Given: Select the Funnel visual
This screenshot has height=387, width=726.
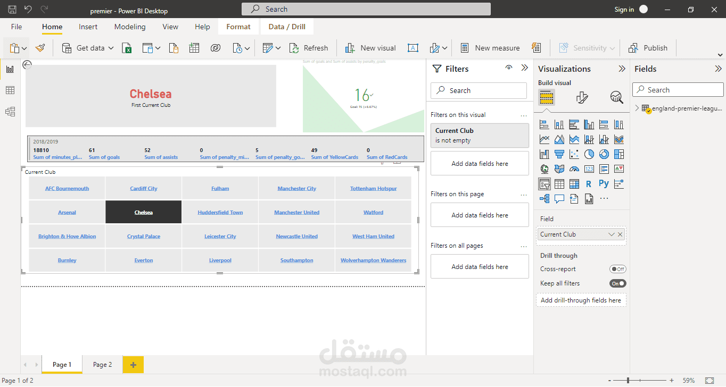Looking at the screenshot, I should pos(559,154).
